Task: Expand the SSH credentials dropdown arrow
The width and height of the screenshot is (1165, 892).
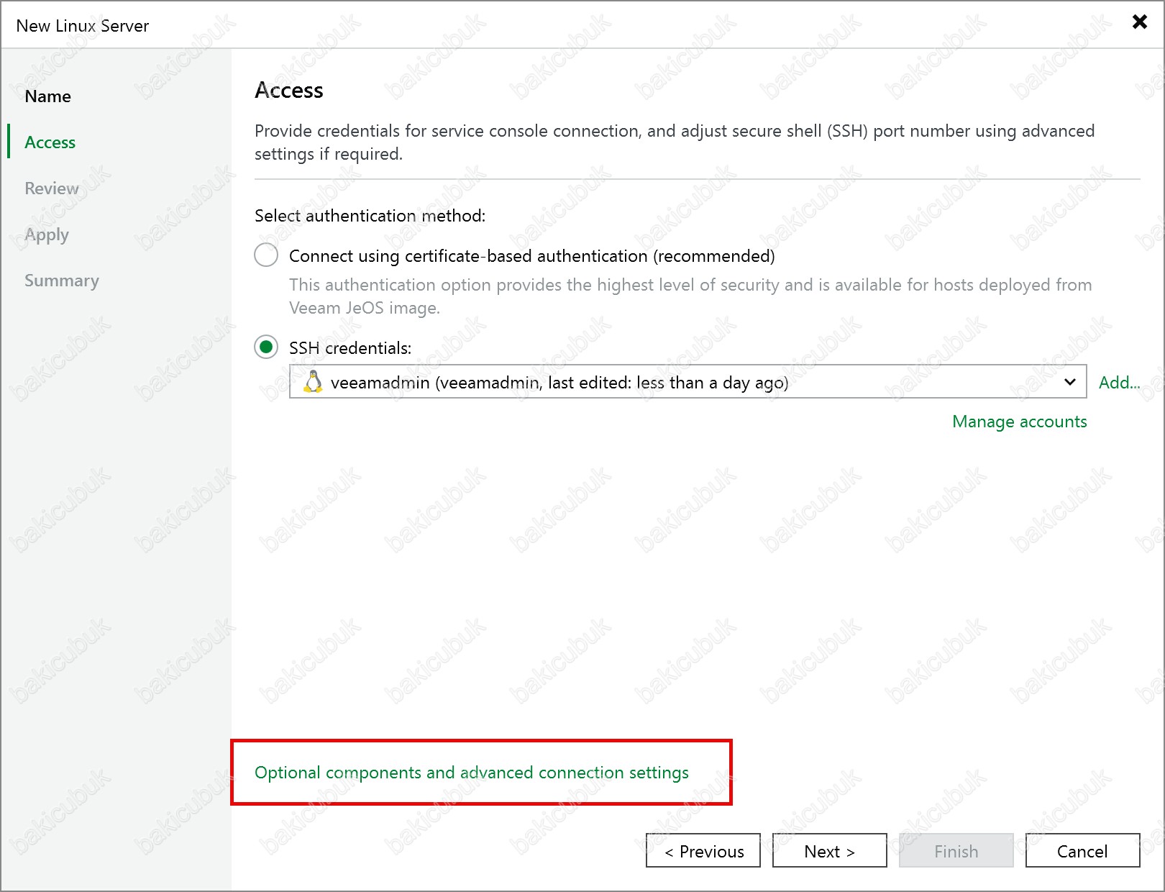Action: point(1069,382)
